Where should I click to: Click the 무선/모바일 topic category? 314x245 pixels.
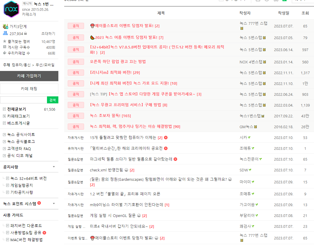tap(45, 65)
